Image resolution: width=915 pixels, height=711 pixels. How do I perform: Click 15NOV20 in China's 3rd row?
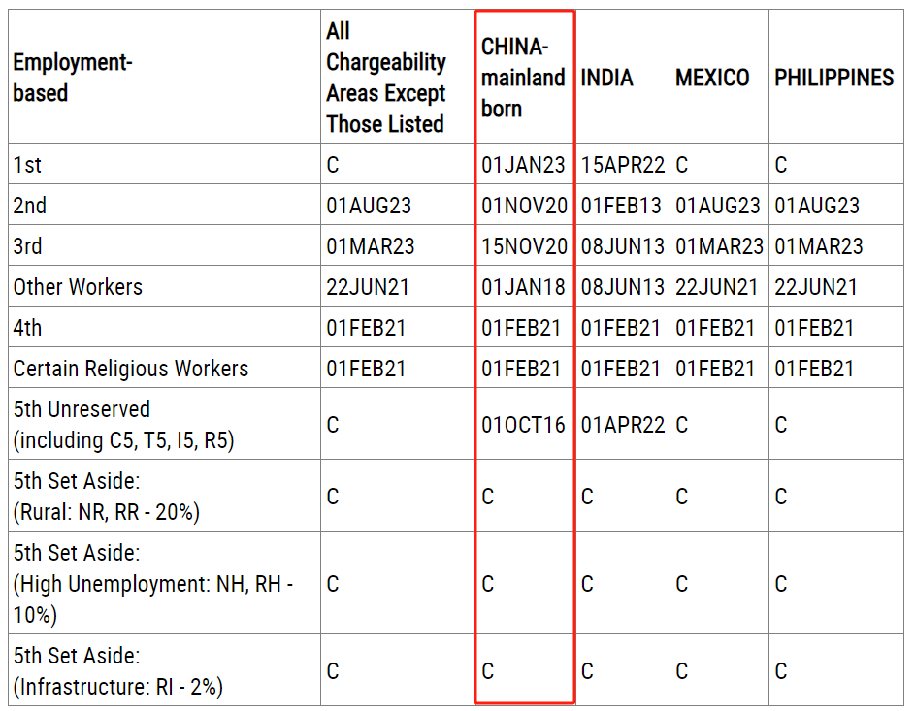[524, 246]
